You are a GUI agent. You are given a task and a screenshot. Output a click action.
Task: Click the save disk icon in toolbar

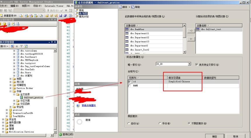tap(60, 16)
